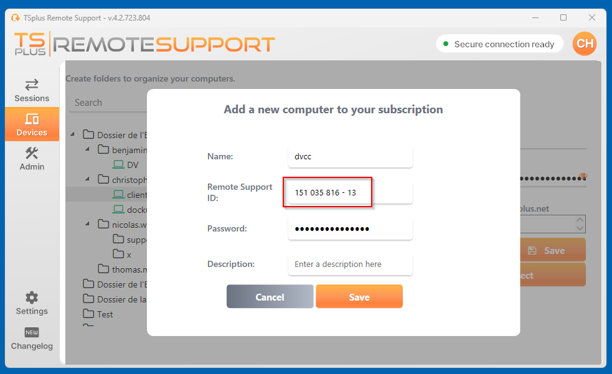Collapse the benjamin folder in the tree
The image size is (612, 374).
click(x=88, y=149)
